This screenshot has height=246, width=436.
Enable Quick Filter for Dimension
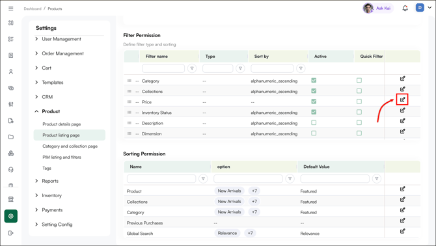(x=359, y=133)
